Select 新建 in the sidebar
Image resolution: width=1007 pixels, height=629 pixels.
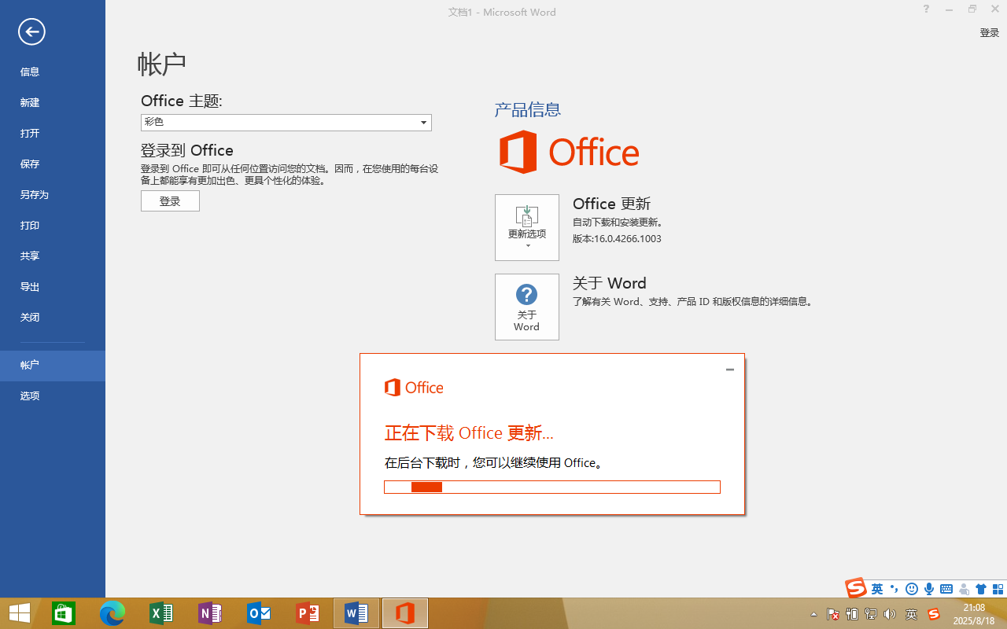(x=30, y=103)
